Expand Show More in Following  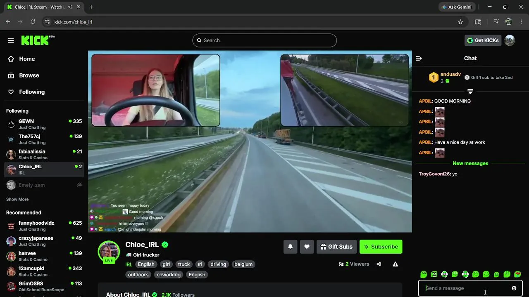pos(17,199)
